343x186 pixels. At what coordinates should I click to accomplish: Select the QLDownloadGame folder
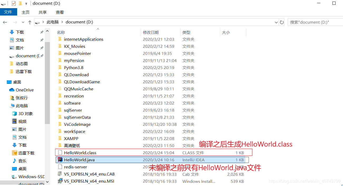82,82
